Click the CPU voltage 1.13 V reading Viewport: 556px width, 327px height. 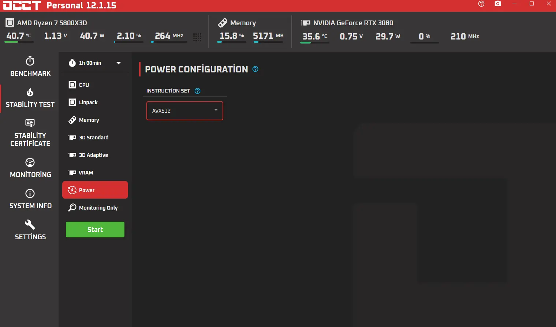[56, 36]
